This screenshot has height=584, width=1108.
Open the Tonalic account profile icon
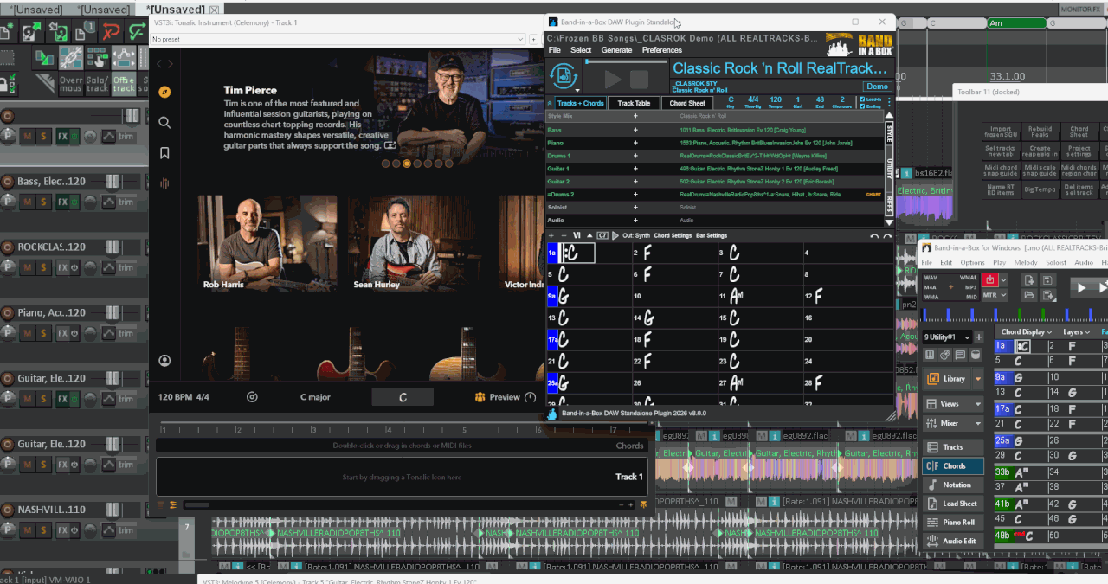point(164,361)
